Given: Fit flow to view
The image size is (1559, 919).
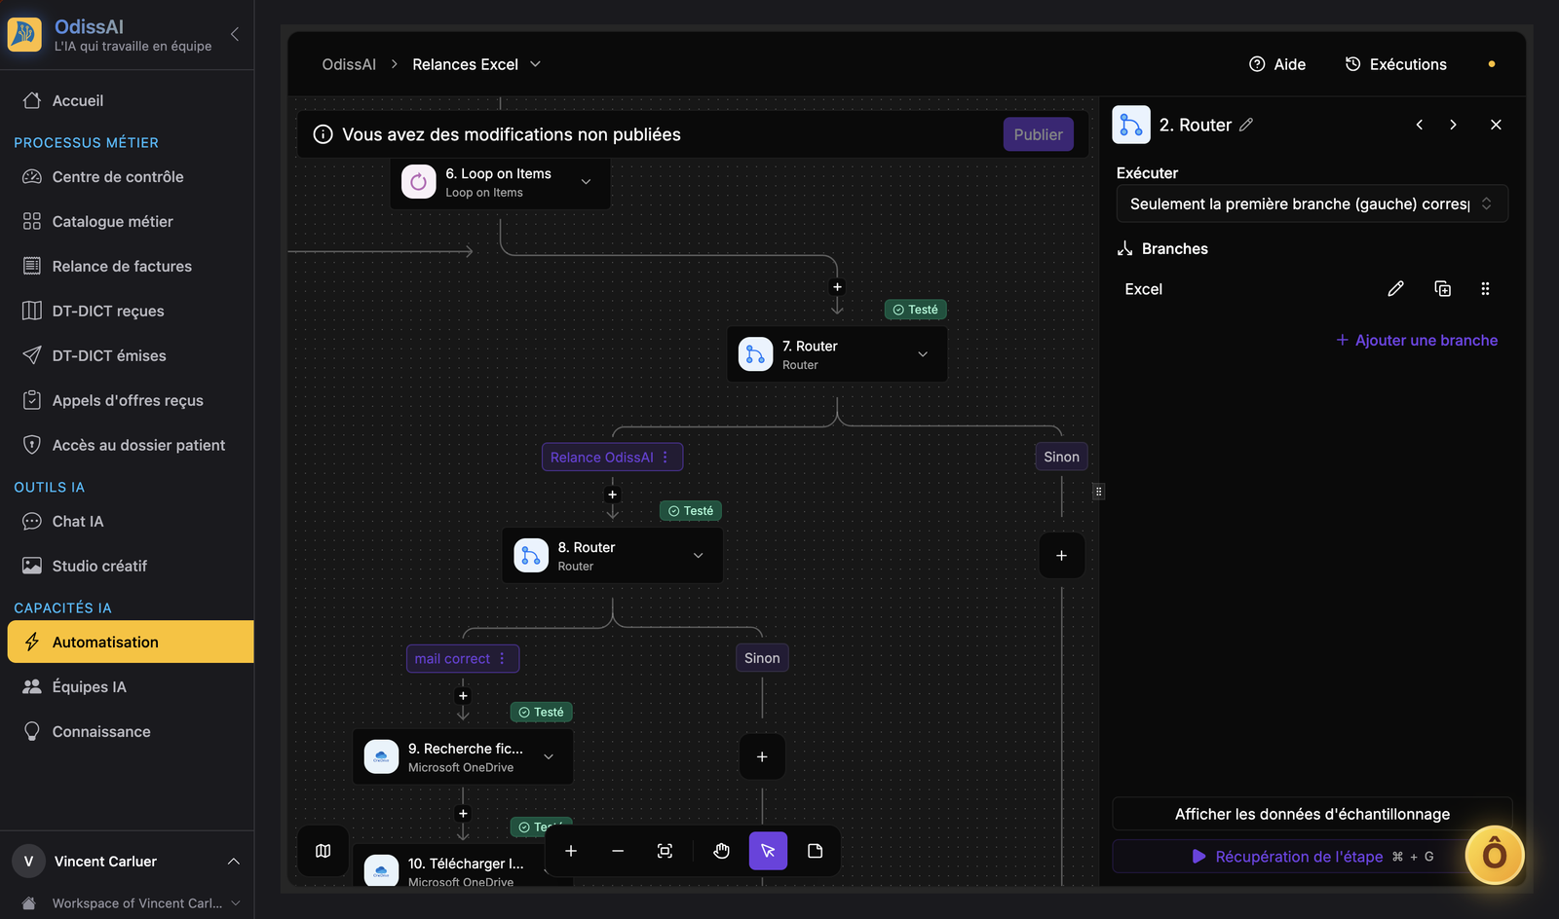Looking at the screenshot, I should coord(665,851).
